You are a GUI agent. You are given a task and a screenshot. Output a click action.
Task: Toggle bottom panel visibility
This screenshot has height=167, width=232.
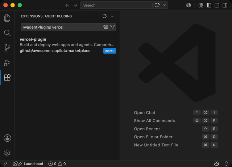pyautogui.click(x=217, y=5)
